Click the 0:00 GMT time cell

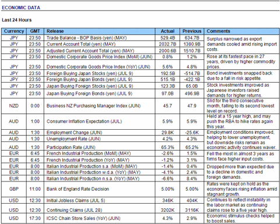[x=35, y=106]
